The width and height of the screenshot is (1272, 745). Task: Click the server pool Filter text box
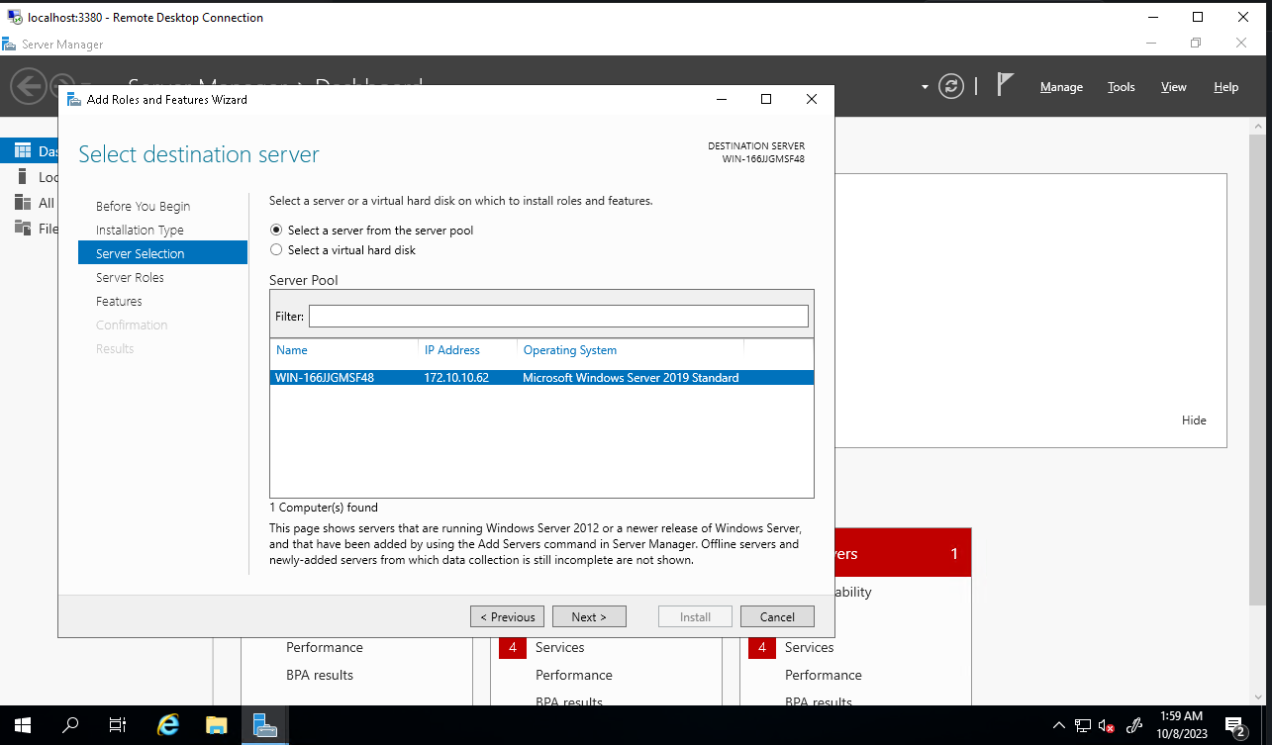point(558,317)
